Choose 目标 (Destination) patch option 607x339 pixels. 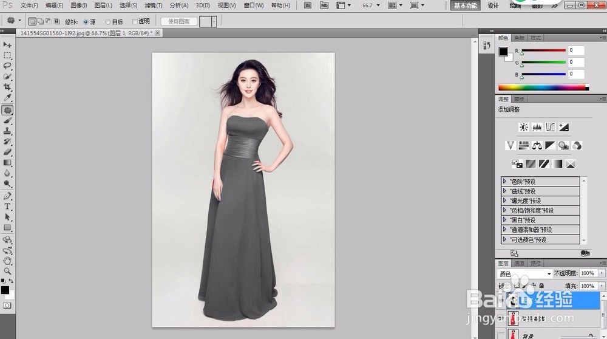[x=108, y=22]
